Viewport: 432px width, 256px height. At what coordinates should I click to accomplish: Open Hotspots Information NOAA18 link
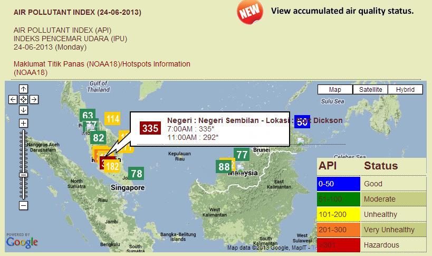102,68
